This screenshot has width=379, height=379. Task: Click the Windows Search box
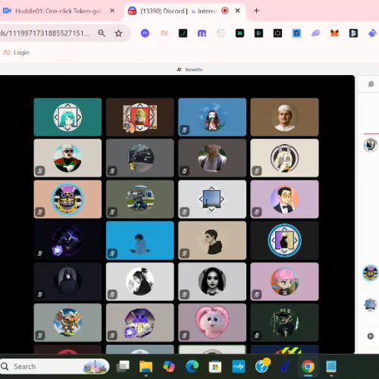55,366
